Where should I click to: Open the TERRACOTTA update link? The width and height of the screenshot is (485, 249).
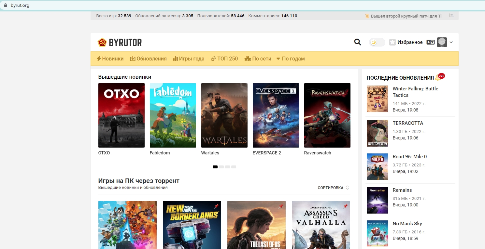click(408, 123)
